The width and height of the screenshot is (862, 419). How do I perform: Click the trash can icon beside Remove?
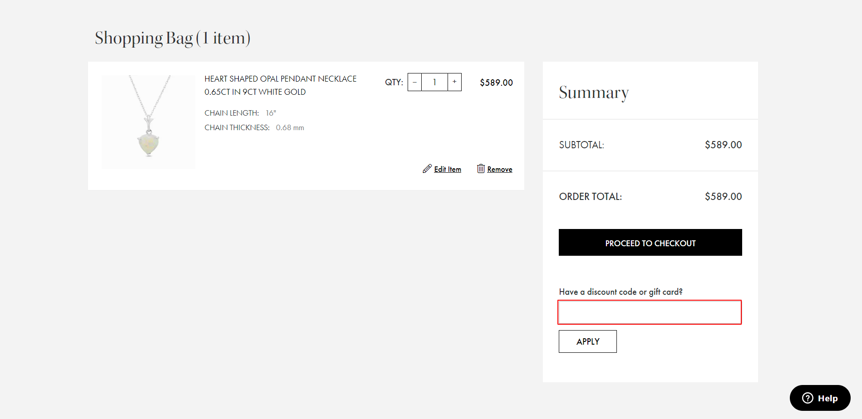pos(481,169)
